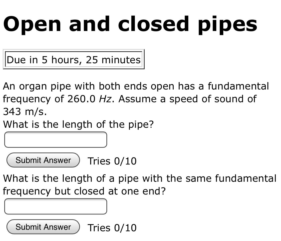Click the answer field for closed pipe length

pos(55,206)
